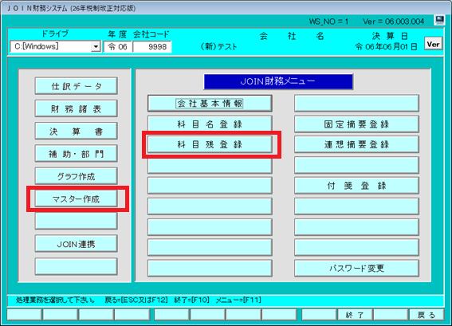Screen dimensions: 452x326
Task: Click the 年度 year field 令 06
Action: tap(118, 47)
